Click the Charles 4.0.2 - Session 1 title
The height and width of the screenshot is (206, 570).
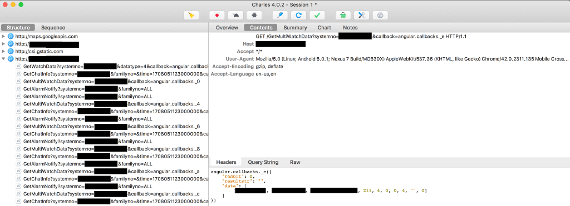(x=285, y=4)
